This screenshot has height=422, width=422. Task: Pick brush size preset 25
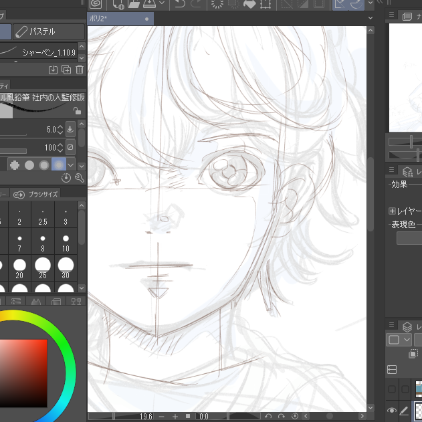[x=43, y=268]
